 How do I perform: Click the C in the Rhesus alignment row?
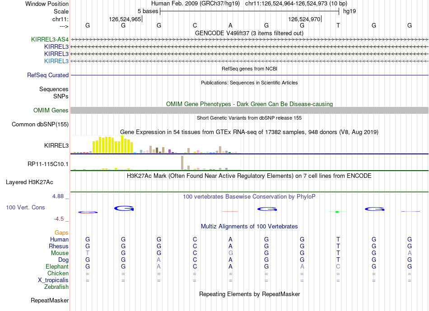pyautogui.click(x=195, y=246)
